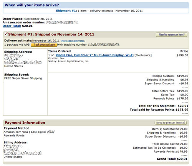Click the Total paid by Rewards Points amount
The image size is (192, 166).
[182, 110]
